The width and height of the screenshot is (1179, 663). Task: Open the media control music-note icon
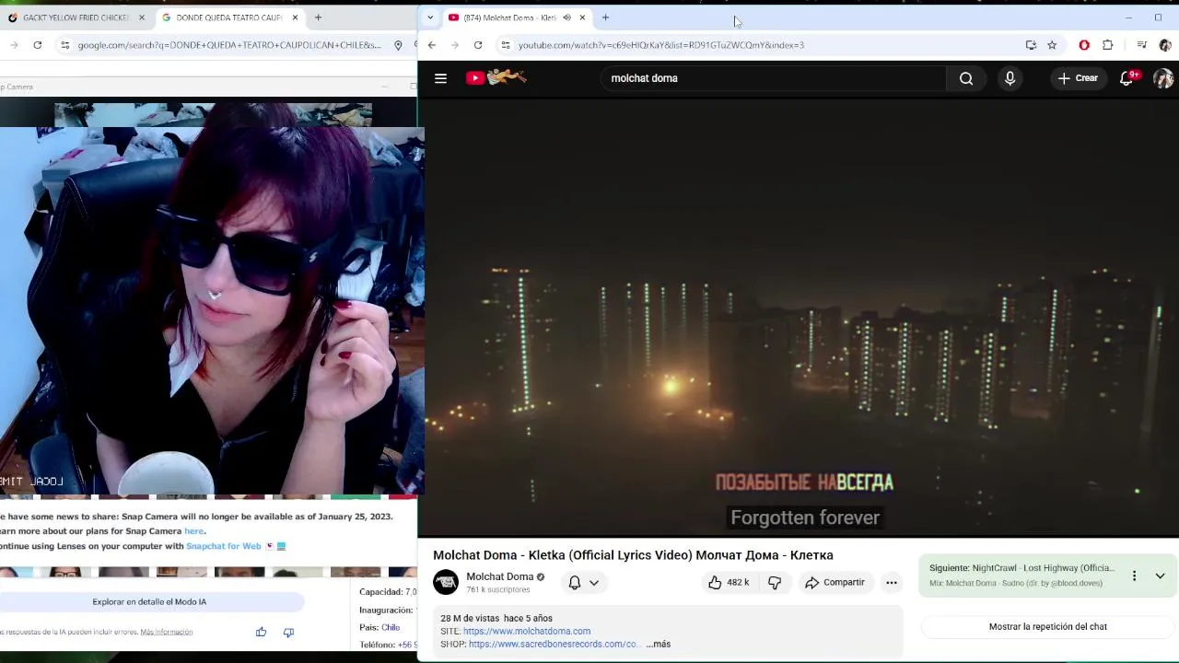click(x=1141, y=45)
